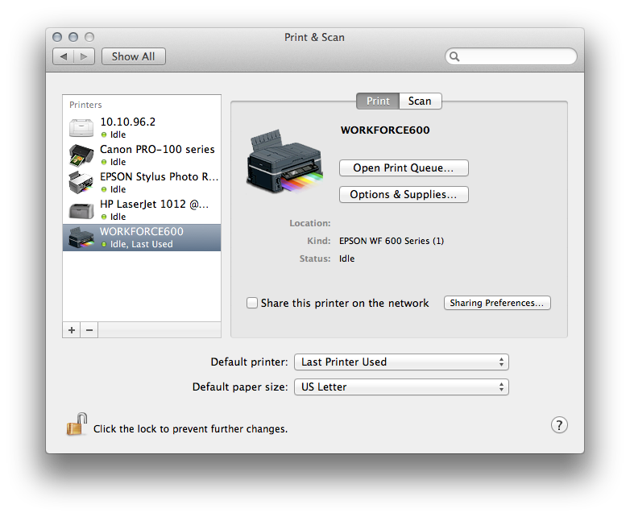Click the lock status message text

pyautogui.click(x=190, y=429)
